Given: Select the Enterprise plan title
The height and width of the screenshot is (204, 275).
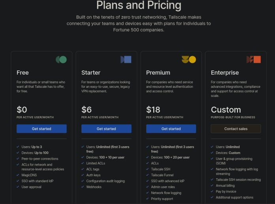Looking at the screenshot, I should click(225, 73).
